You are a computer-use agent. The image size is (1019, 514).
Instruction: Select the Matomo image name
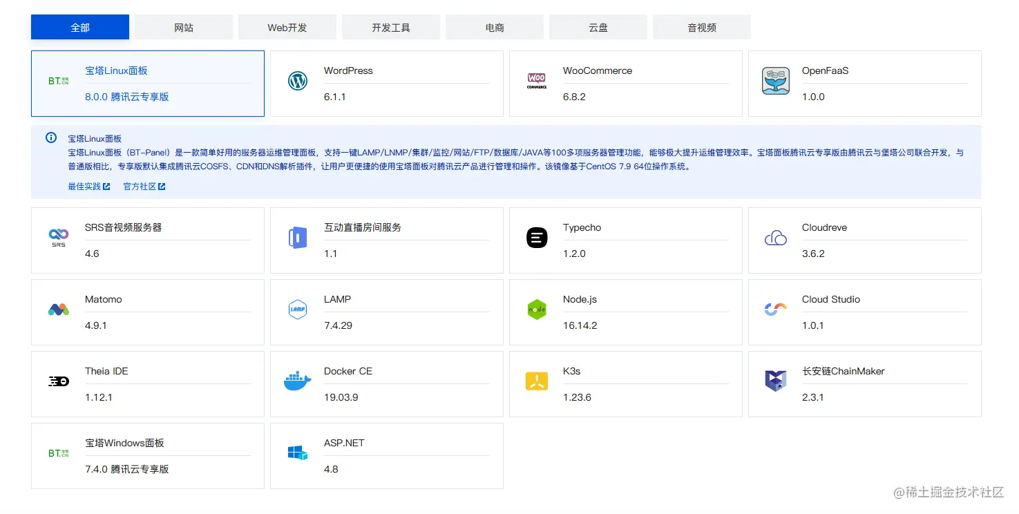(x=104, y=299)
